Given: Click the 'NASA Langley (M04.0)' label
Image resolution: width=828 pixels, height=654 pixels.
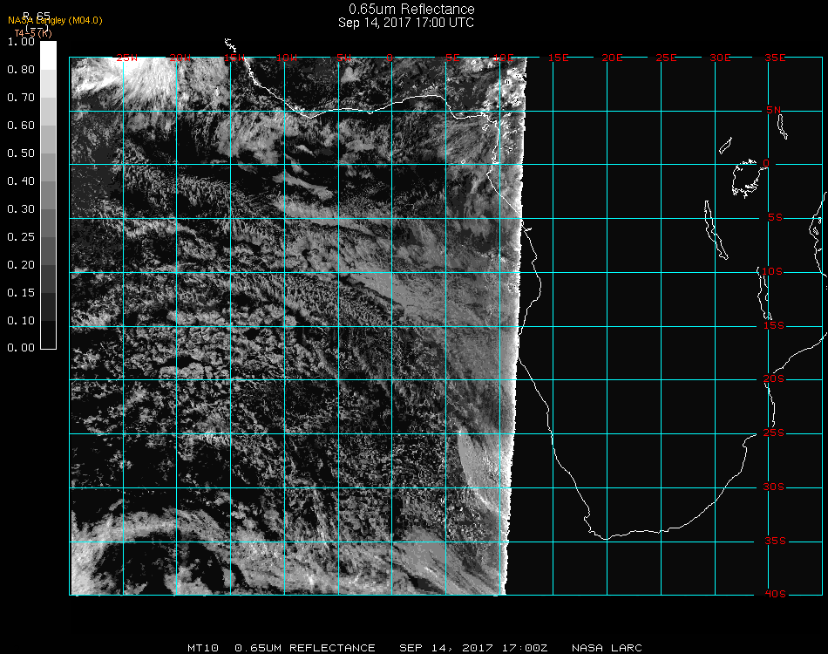Looking at the screenshot, I should tap(55, 21).
